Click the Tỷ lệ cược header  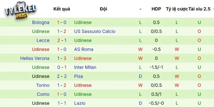[x=177, y=9]
